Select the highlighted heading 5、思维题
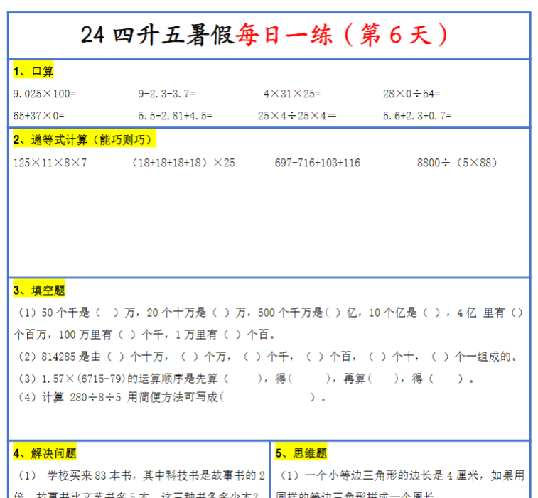The image size is (538, 498). click(301, 453)
